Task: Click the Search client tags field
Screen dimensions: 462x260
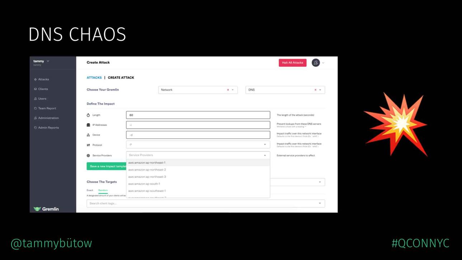Action: [x=206, y=203]
